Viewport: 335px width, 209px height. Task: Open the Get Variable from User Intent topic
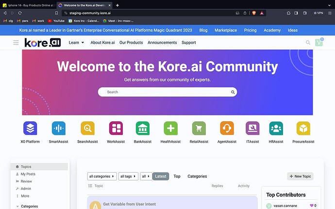[130, 204]
